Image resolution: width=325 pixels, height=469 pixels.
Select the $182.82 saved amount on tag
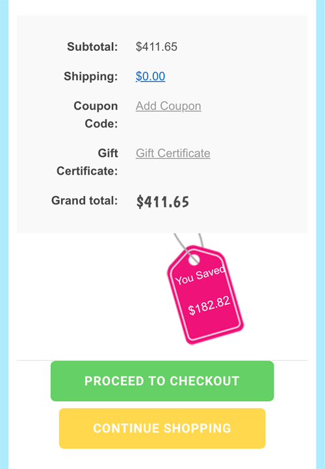209,306
